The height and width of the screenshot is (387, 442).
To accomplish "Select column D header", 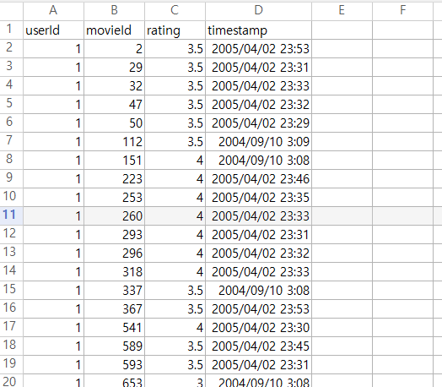I will (258, 11).
